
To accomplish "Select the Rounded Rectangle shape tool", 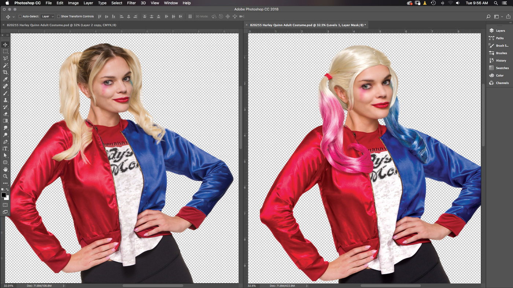I will point(5,163).
